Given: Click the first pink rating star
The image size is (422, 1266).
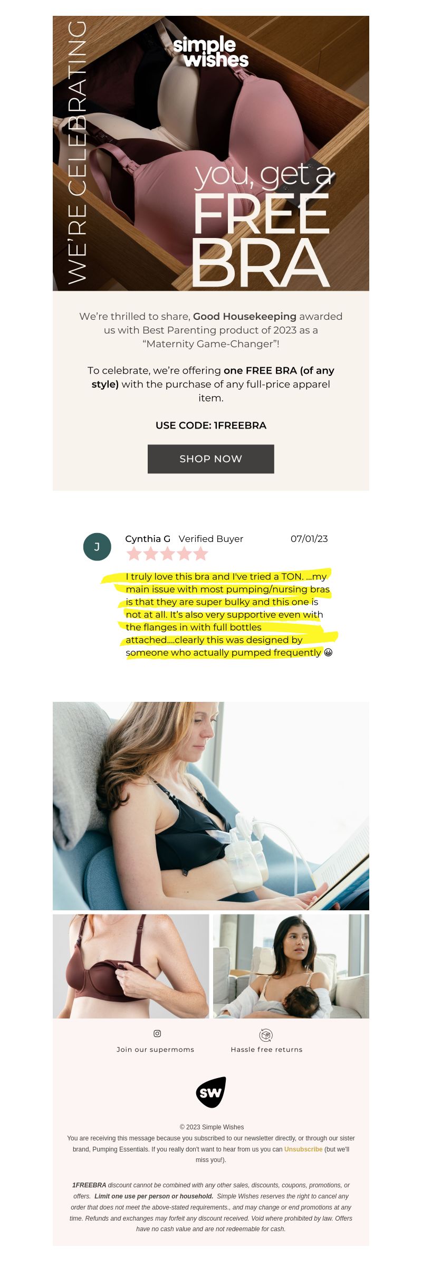Looking at the screenshot, I should coord(134,554).
